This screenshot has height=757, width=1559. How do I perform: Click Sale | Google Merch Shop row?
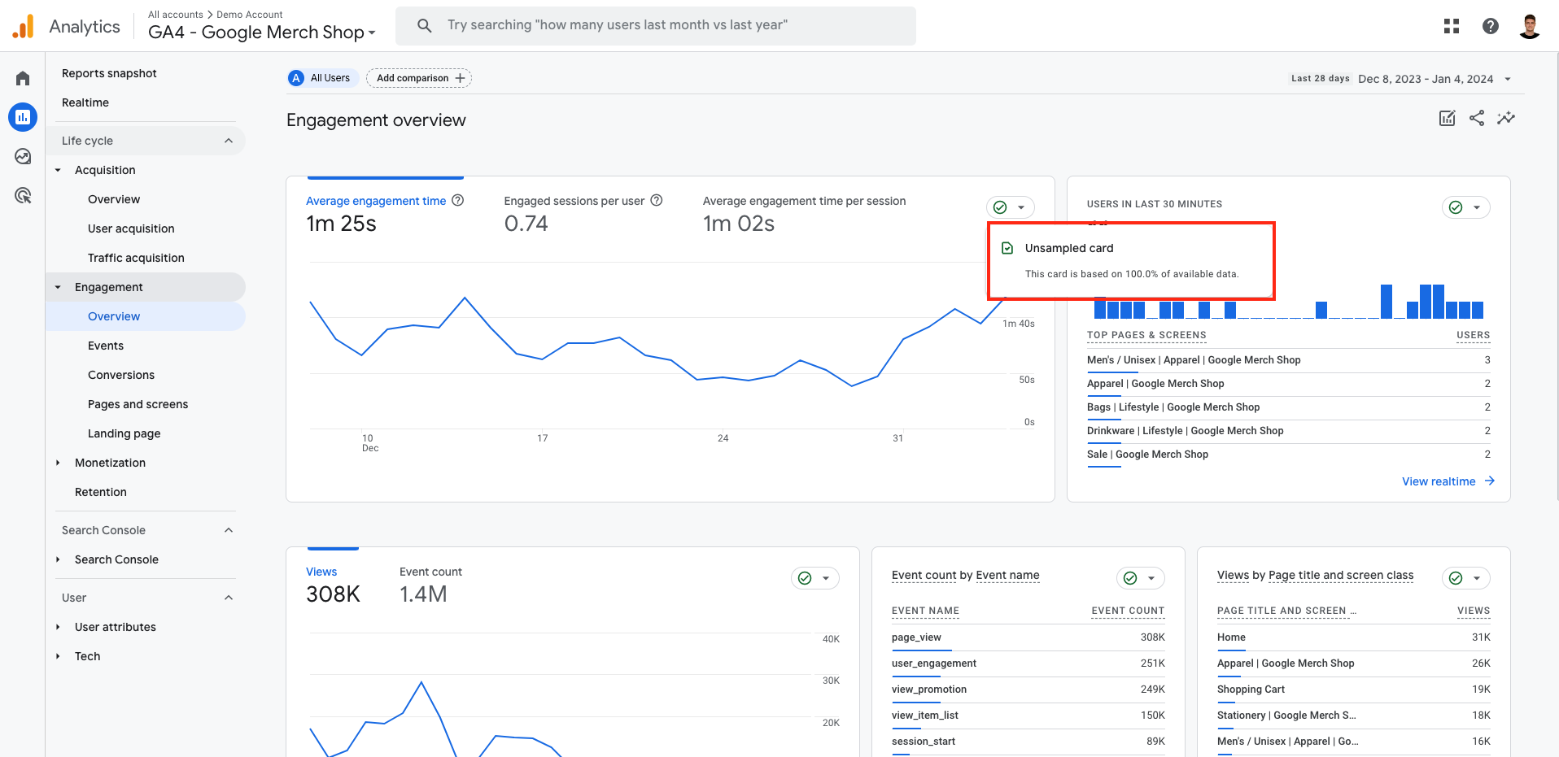coord(1289,455)
